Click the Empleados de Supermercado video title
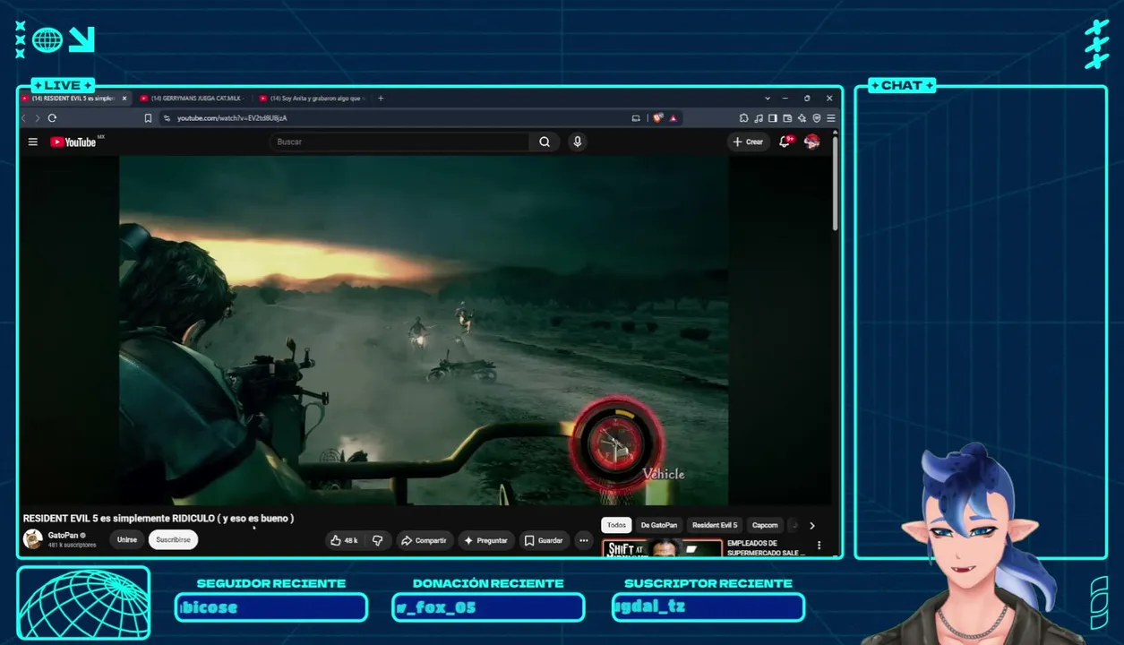This screenshot has width=1124, height=645. [x=766, y=548]
